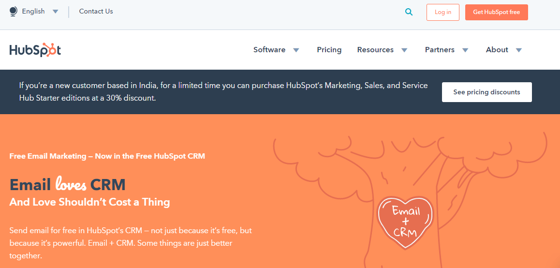
Task: Expand the About menu arrow
Action: [x=519, y=50]
